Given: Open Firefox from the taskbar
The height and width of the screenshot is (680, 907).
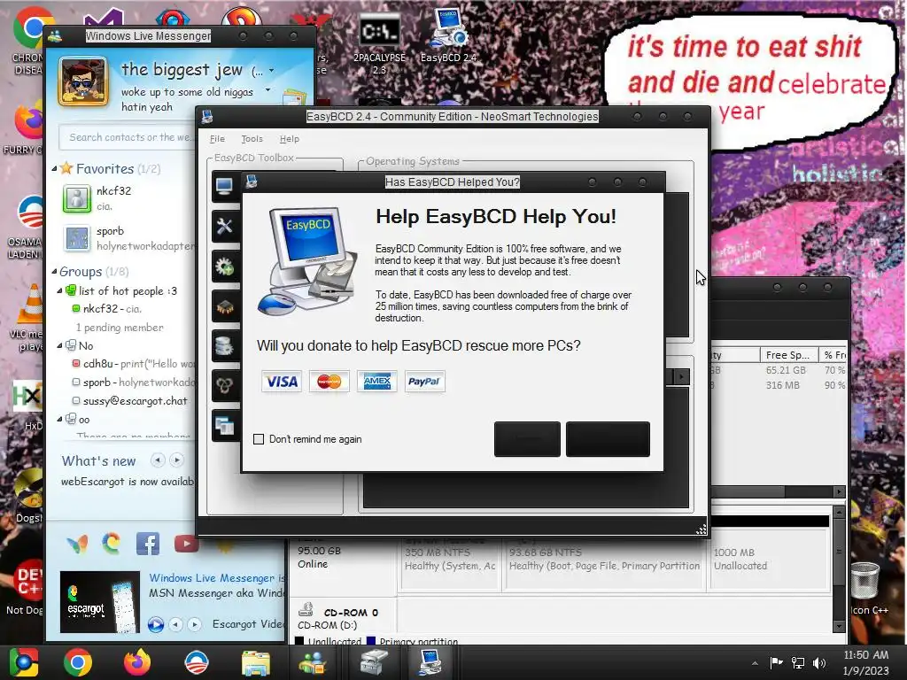Looking at the screenshot, I should [137, 662].
